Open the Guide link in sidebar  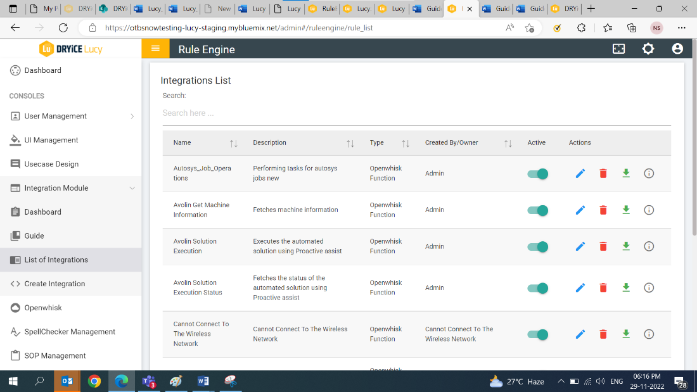(34, 236)
